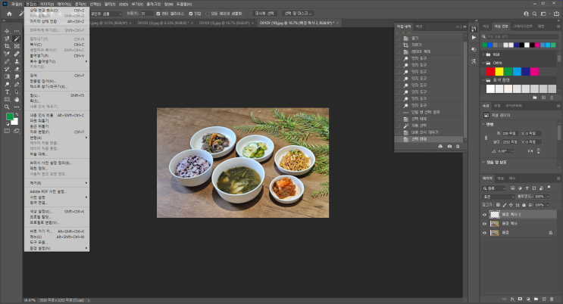Screen dimensions: 563x304
Task: Select the Crop tool
Action: point(7,46)
